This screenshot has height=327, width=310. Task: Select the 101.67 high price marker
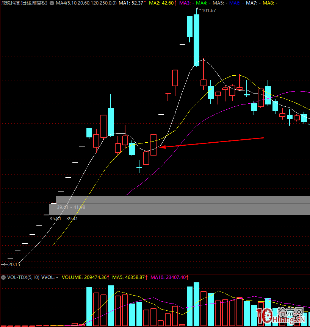point(209,11)
